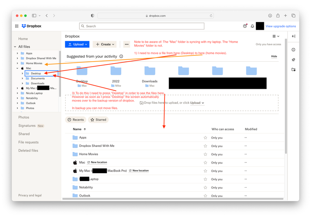
Task: Open the more options ellipsis button
Action: [x=127, y=44]
